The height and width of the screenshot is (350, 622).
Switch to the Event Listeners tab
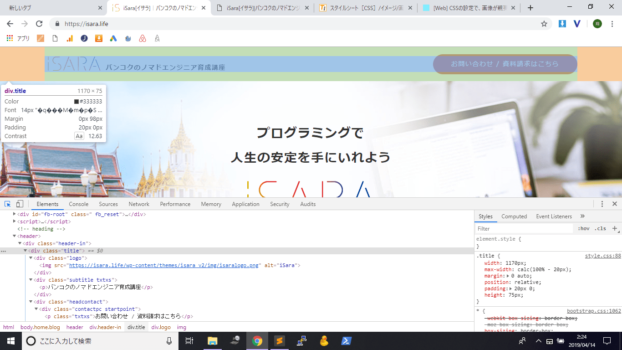(554, 216)
